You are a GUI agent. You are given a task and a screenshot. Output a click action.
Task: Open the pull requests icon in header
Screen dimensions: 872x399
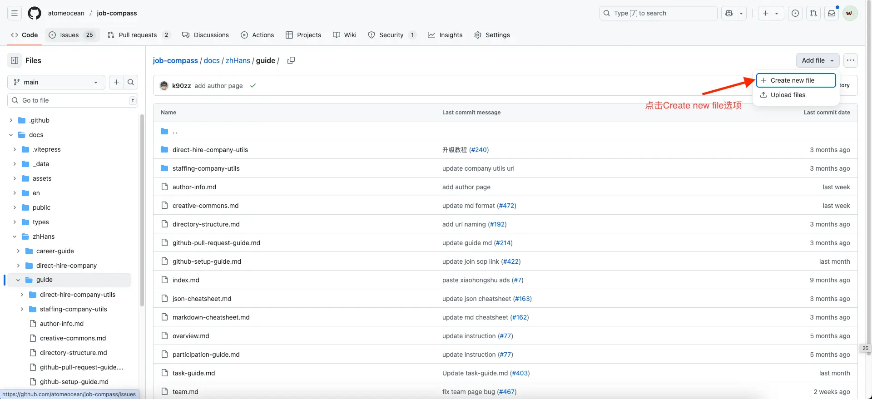tap(813, 13)
